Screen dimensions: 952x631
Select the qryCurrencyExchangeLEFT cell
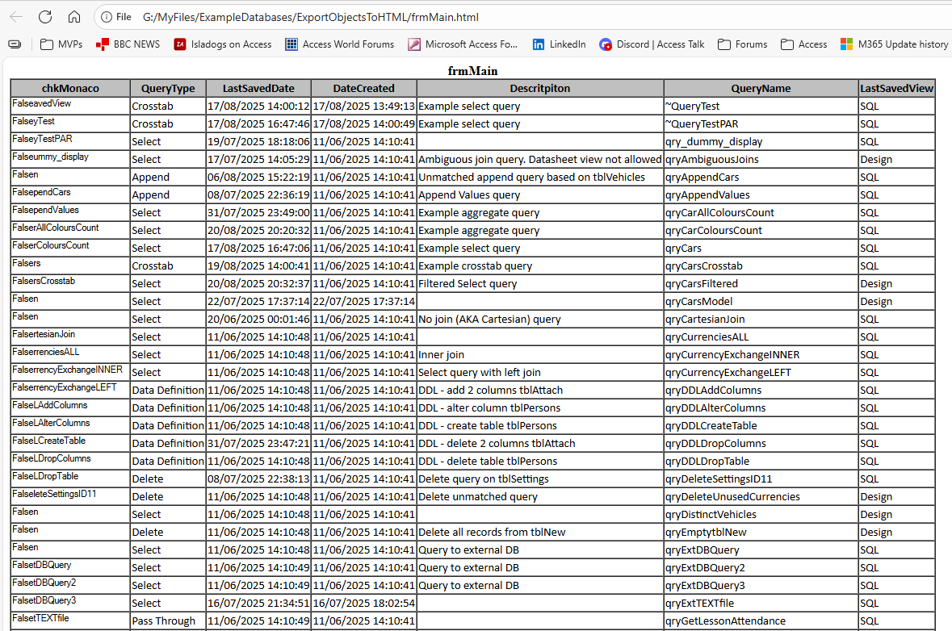coord(761,373)
